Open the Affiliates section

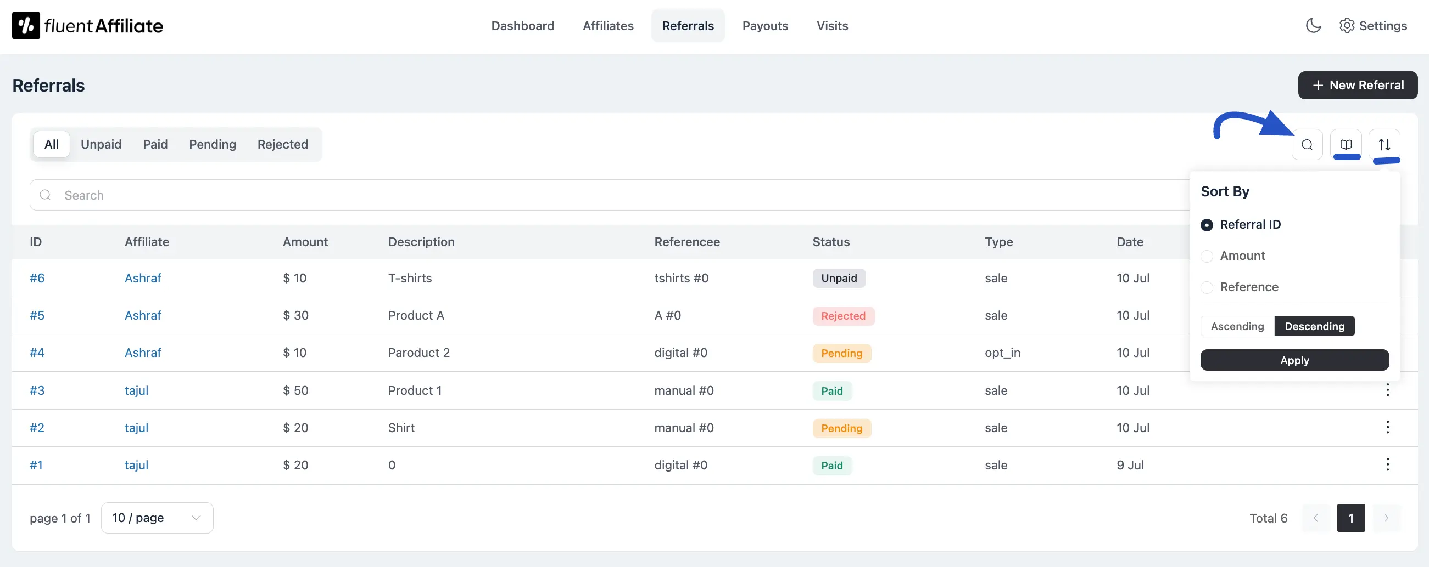tap(608, 25)
